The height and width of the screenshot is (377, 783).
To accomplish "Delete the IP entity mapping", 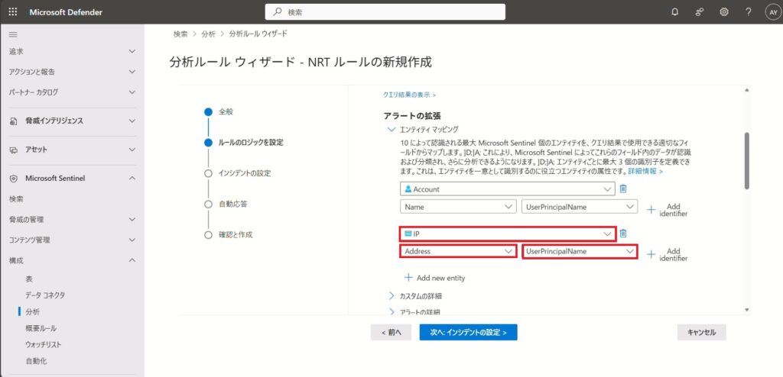I will 623,234.
